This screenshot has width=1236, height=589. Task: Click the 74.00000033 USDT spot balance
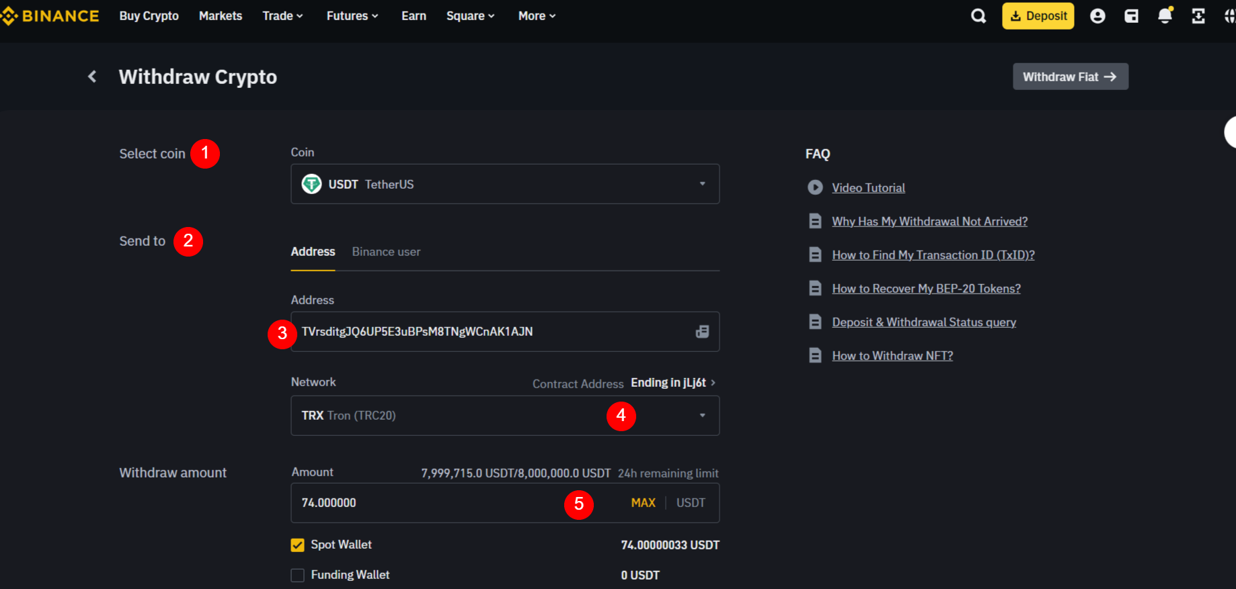670,545
